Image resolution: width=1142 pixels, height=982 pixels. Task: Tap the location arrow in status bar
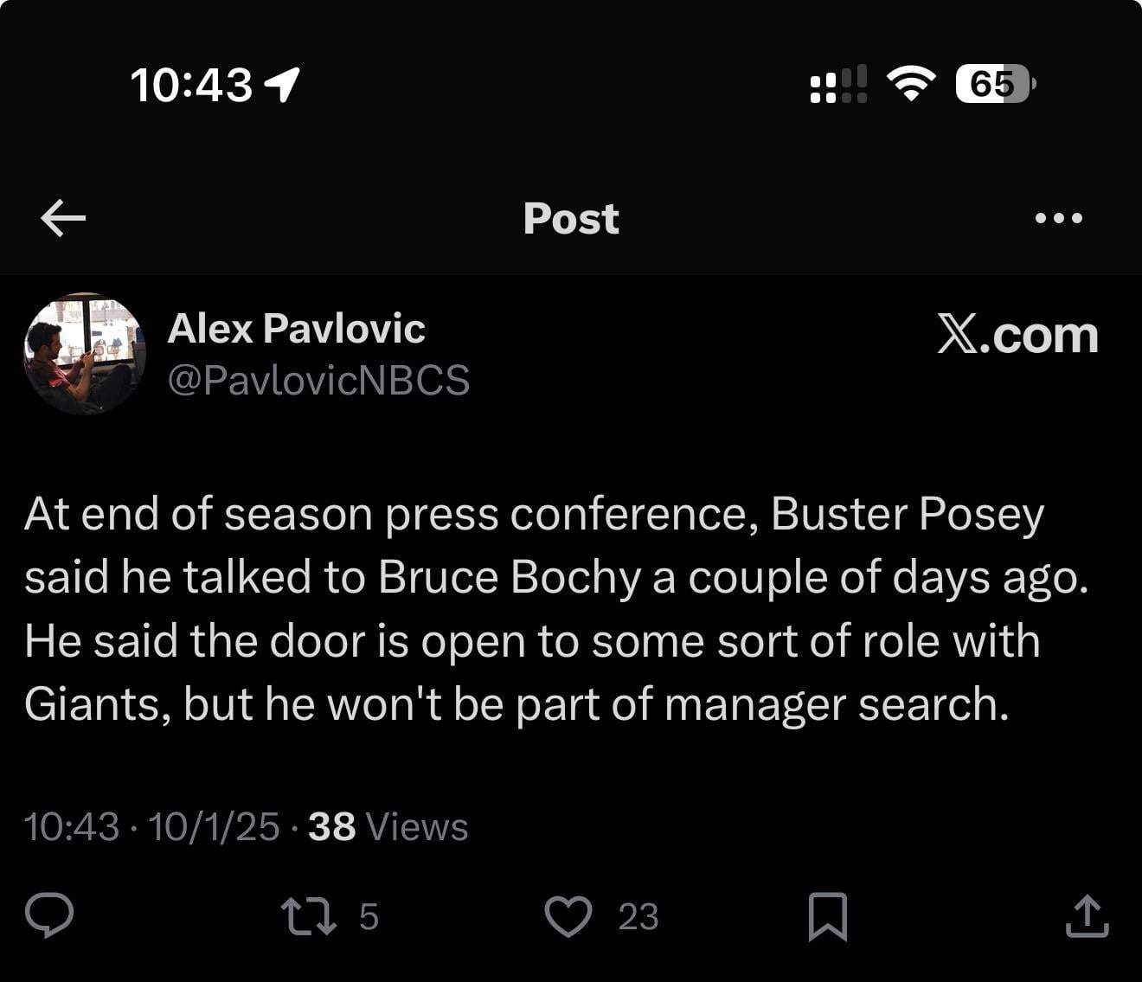(x=282, y=84)
